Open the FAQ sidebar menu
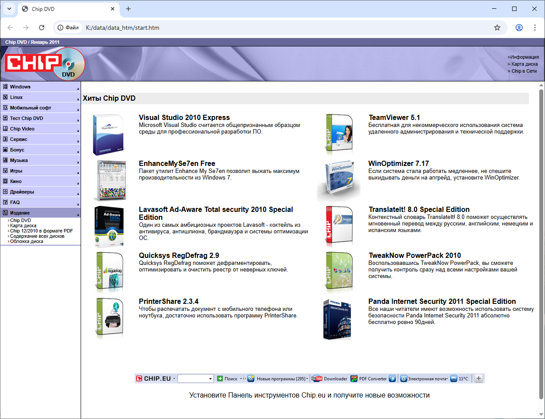Image resolution: width=545 pixels, height=419 pixels. (x=40, y=202)
